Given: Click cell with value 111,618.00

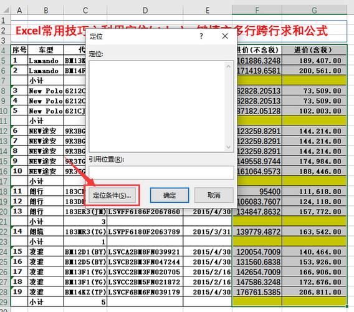Looking at the screenshot, I should (x=314, y=192).
